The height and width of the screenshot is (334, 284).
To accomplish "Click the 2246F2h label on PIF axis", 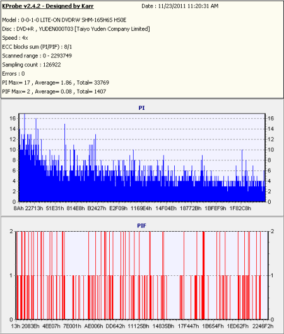I will click(263, 326).
